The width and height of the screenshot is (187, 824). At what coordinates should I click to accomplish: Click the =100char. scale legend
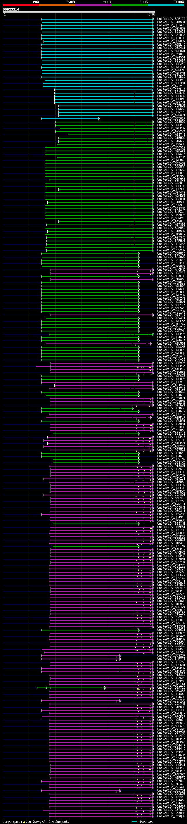tap(143, 822)
